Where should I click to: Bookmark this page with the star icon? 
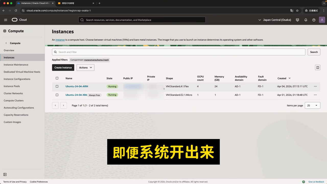point(297,10)
